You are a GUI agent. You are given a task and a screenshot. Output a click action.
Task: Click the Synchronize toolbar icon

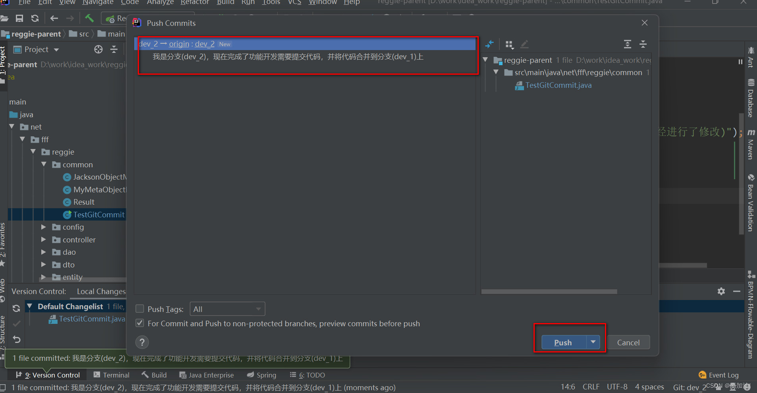pos(35,18)
